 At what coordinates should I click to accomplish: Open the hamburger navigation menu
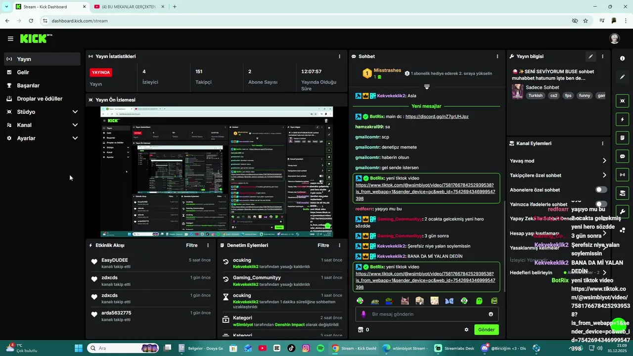point(10,39)
